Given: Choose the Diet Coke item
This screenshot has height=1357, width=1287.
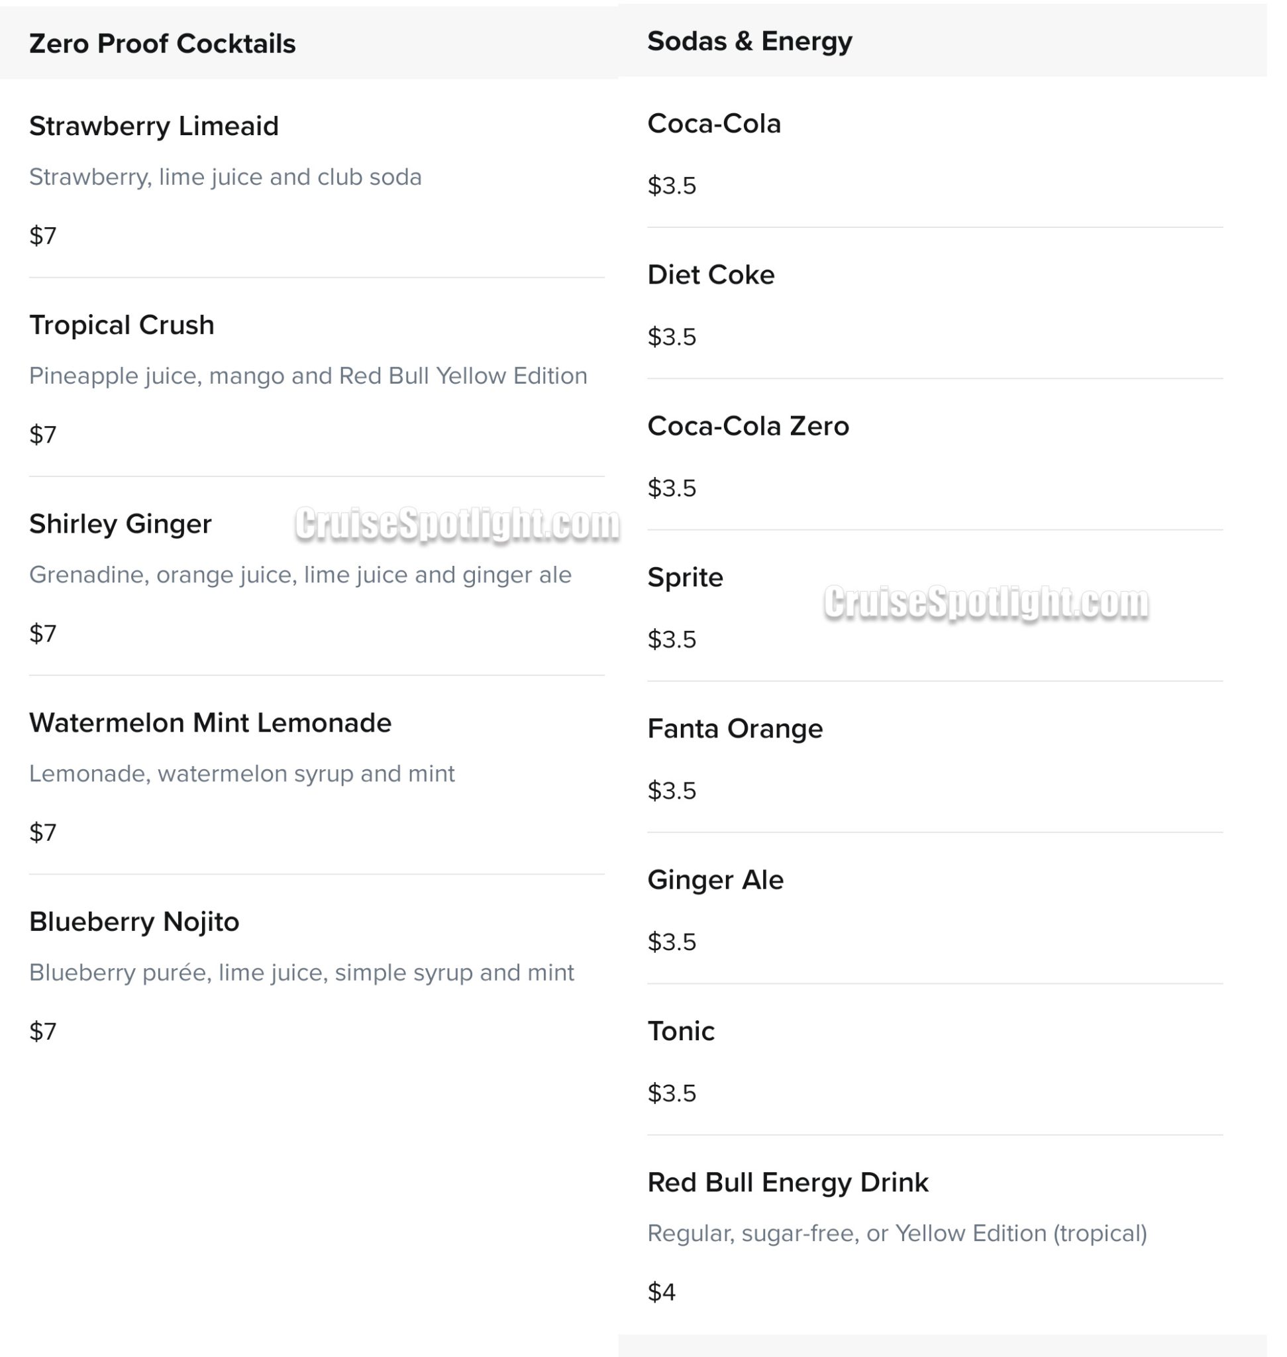Looking at the screenshot, I should point(710,275).
